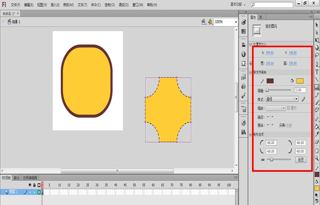Screen dimensions: 320x205
Task: Click the X position value 394.95
Action: [270, 53]
